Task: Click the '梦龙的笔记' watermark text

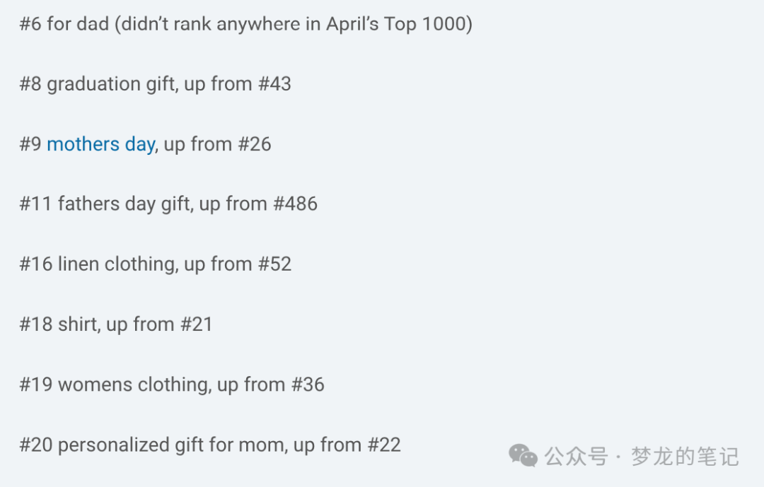Action: (x=685, y=457)
